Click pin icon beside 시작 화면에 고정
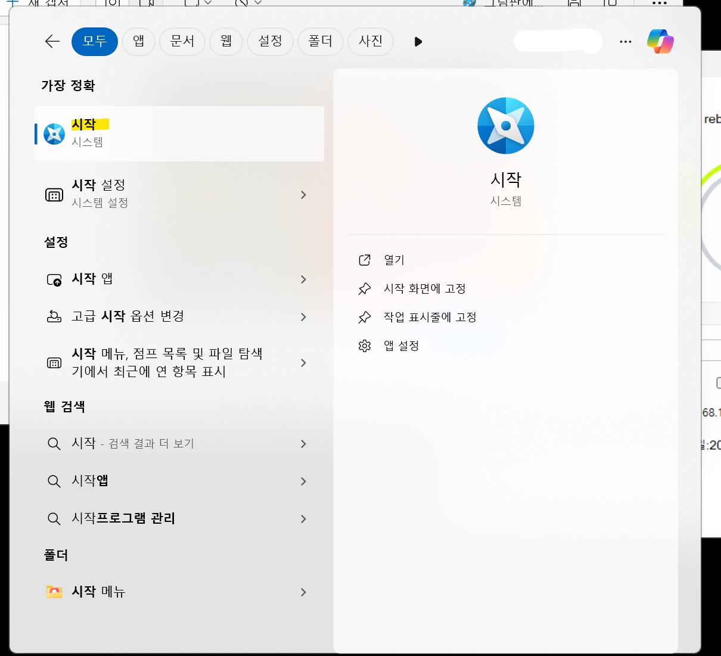721x656 pixels. (x=365, y=289)
